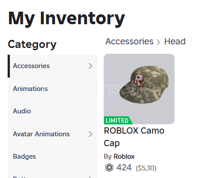Click the green LIMITED badge
The image size is (198, 178).
pyautogui.click(x=118, y=120)
